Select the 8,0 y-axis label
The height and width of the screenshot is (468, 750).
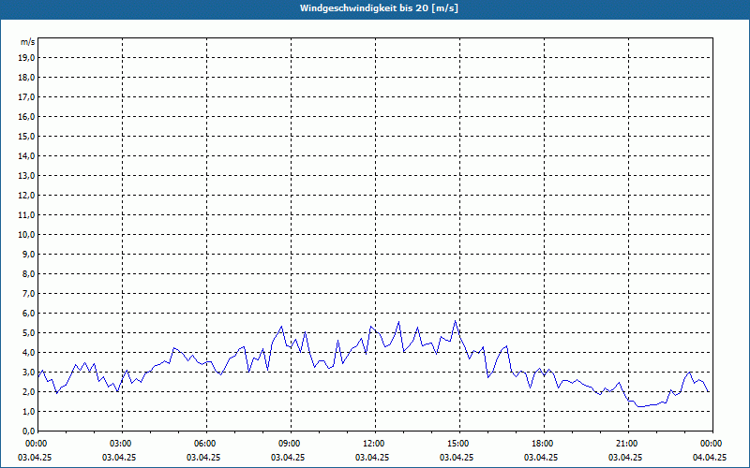[x=29, y=273]
